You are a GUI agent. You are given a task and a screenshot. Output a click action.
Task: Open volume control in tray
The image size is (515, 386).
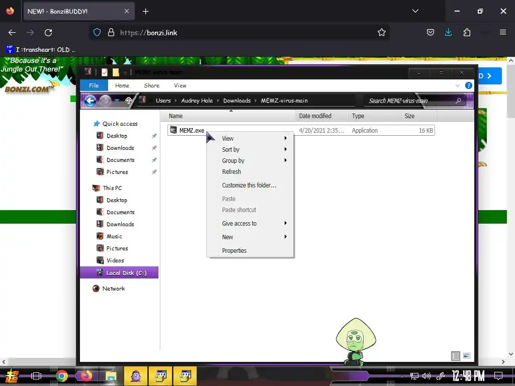tap(426, 376)
